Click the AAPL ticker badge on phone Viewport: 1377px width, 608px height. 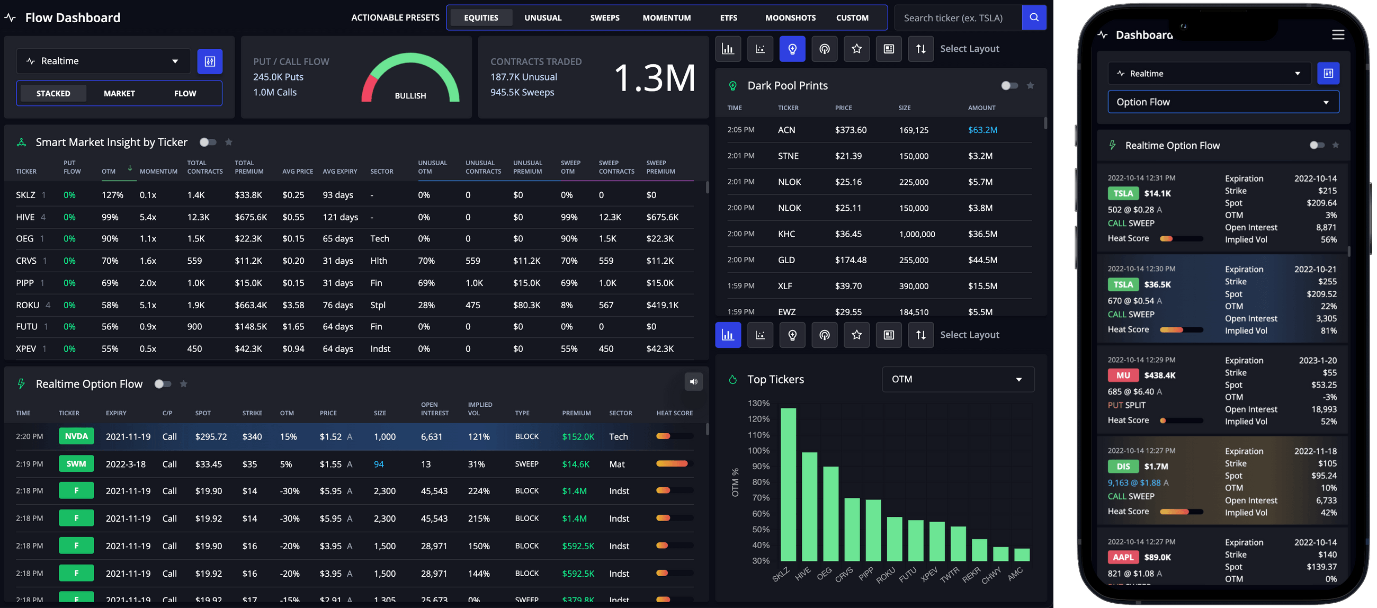click(1123, 557)
